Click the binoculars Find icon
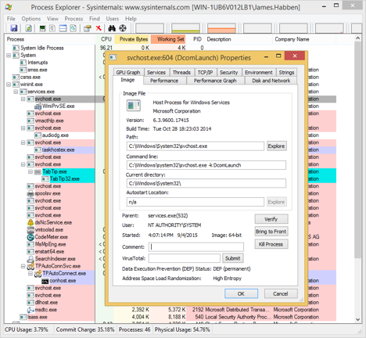 [112, 28]
